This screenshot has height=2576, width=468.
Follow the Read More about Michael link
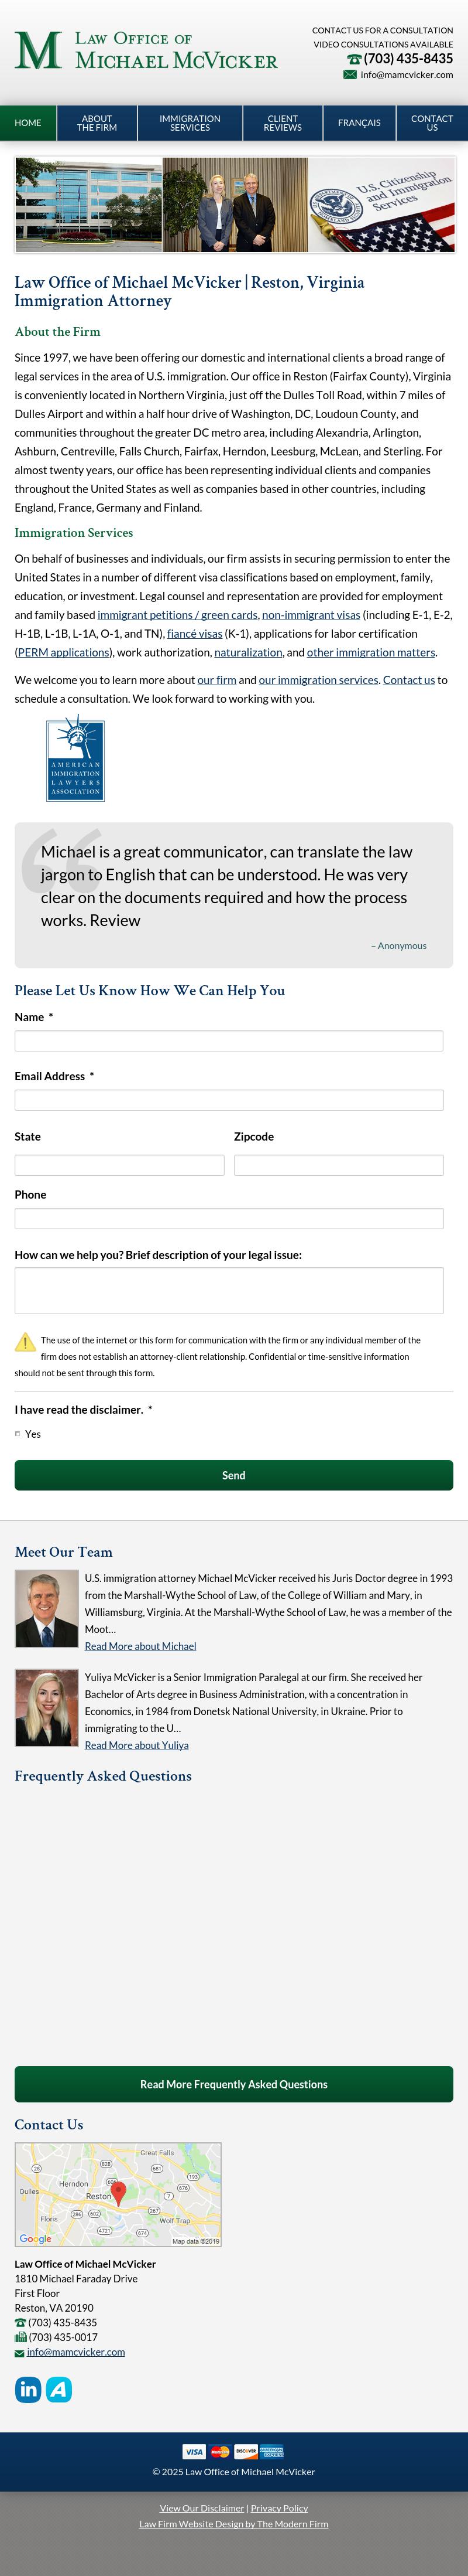[140, 1645]
